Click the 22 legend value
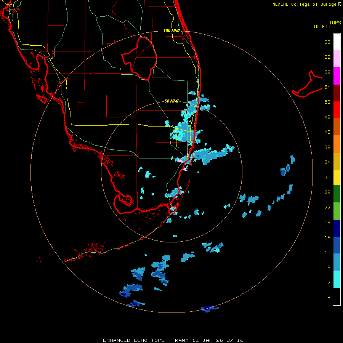 coord(327,207)
